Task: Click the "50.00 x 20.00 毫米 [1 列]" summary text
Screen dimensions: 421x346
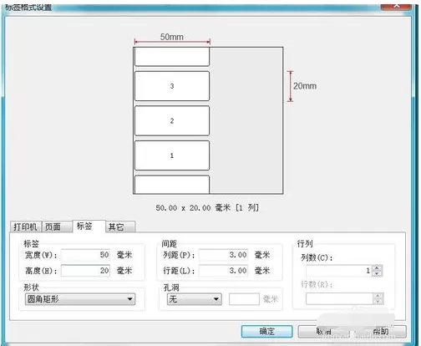Action: tap(207, 207)
